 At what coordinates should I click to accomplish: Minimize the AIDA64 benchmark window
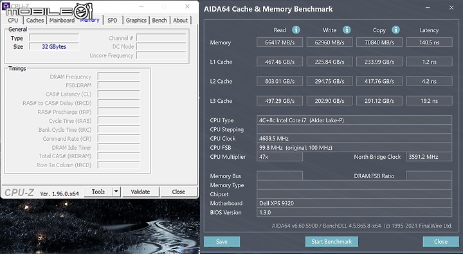[427, 7]
